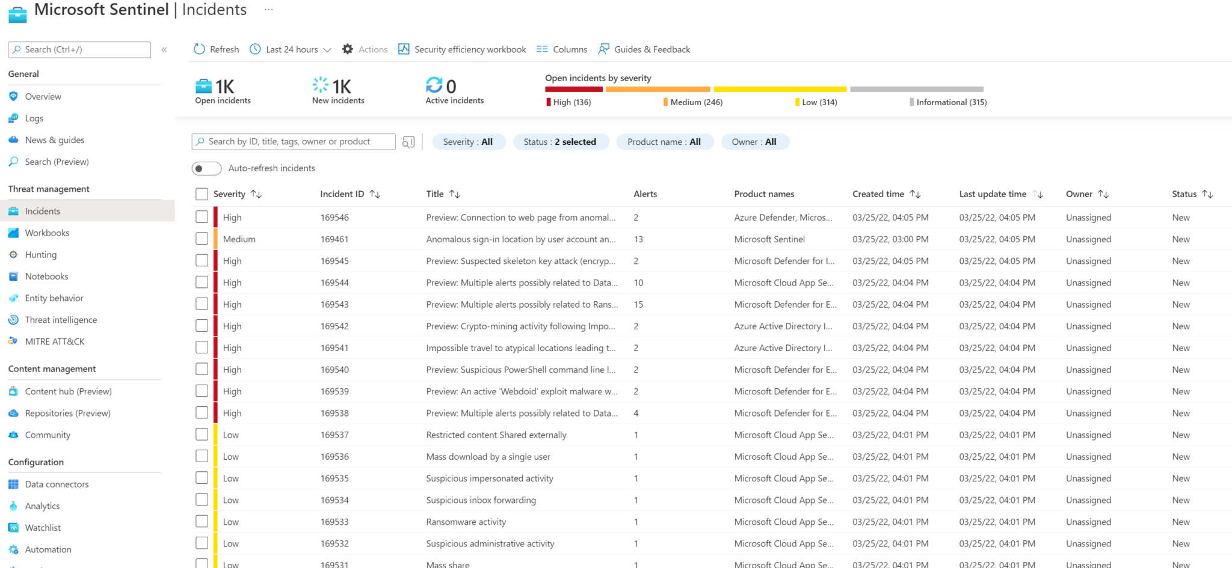1232x568 pixels.
Task: Open the Incidents section in Threat management
Action: click(x=42, y=211)
